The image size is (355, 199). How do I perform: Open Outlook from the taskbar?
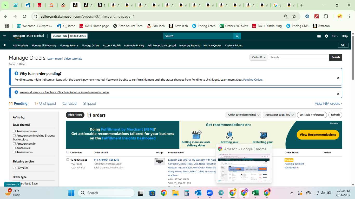point(198,193)
